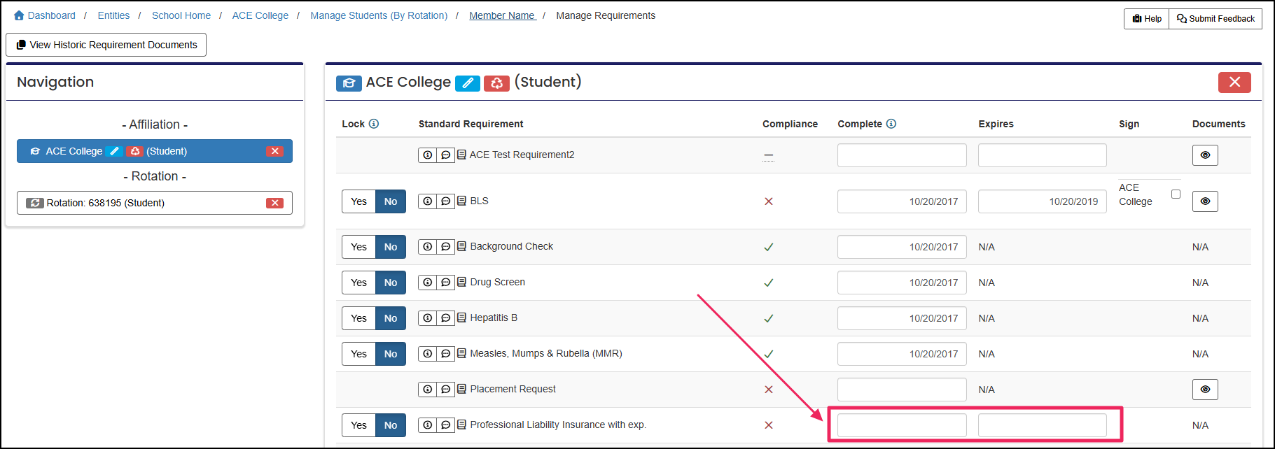Click Complete column info icon
Screen dimensions: 1275x449
tap(891, 124)
